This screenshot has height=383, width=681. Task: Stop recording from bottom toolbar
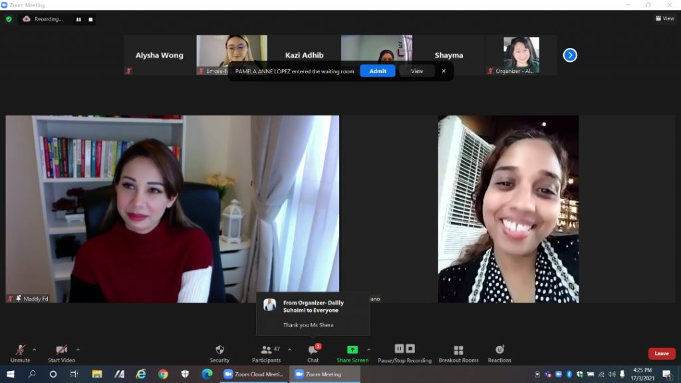tap(410, 348)
